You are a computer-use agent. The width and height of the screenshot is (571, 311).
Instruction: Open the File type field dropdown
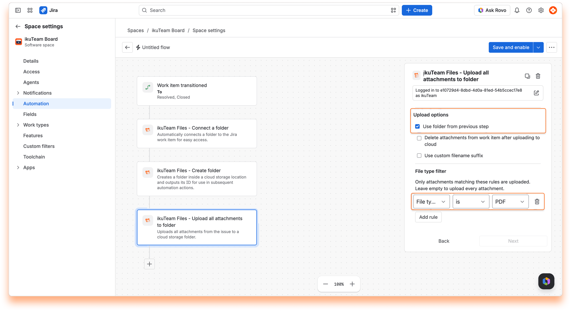pyautogui.click(x=431, y=202)
